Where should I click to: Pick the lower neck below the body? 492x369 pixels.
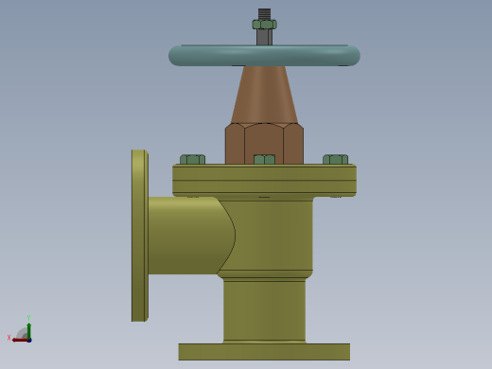click(x=264, y=310)
